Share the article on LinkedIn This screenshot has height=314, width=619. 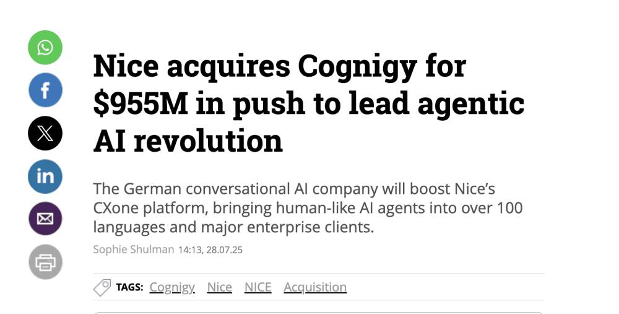[x=45, y=176]
